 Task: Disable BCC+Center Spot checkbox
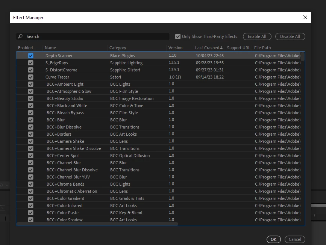pyautogui.click(x=31, y=156)
